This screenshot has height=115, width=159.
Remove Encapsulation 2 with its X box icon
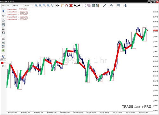coord(27,14)
